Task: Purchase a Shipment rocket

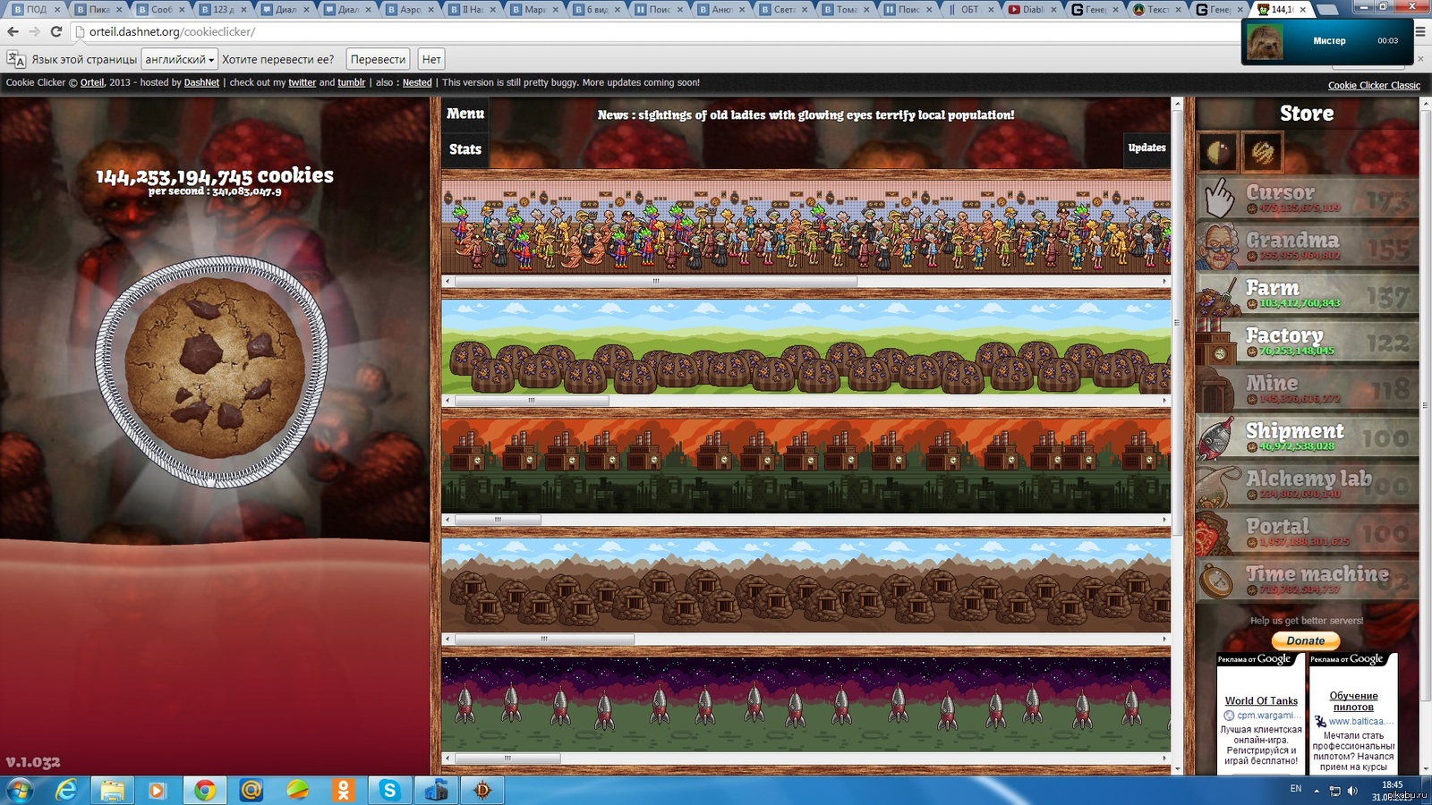Action: 1307,436
